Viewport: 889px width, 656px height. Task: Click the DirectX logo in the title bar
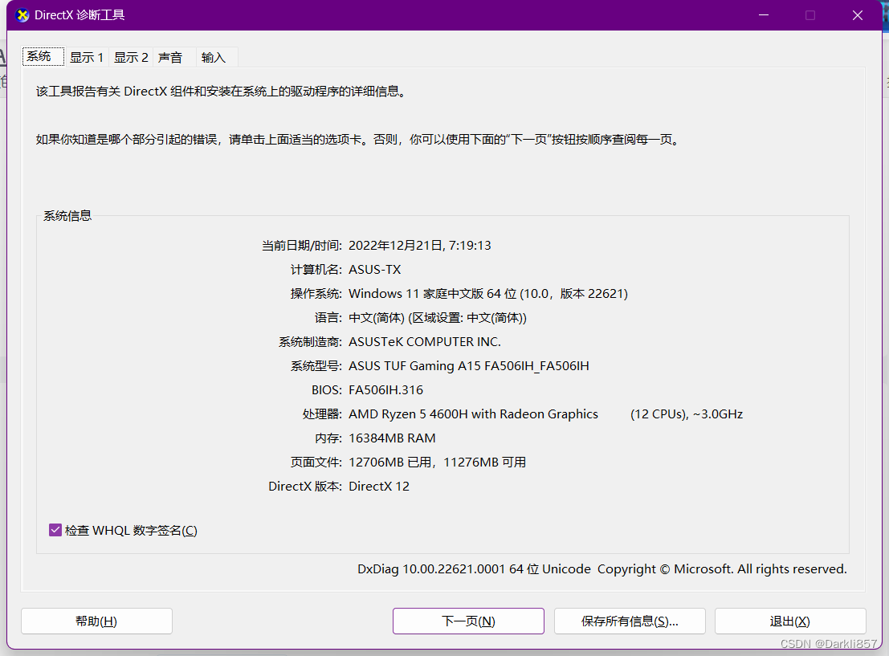click(x=22, y=14)
